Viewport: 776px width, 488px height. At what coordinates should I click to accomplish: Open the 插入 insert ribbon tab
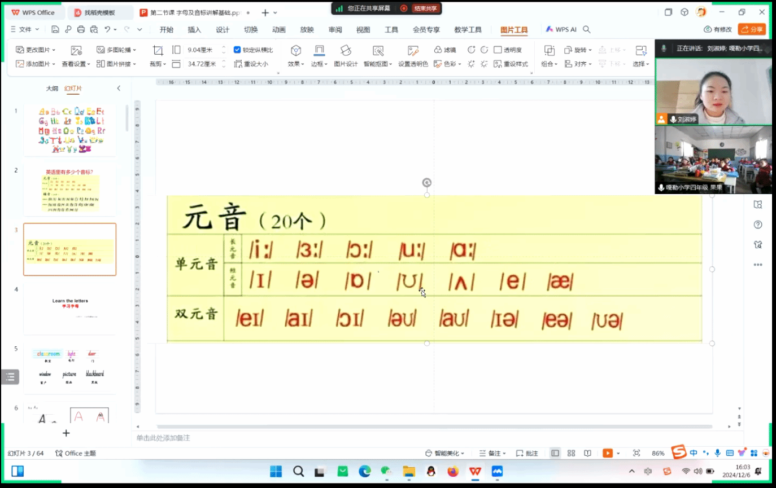click(194, 29)
